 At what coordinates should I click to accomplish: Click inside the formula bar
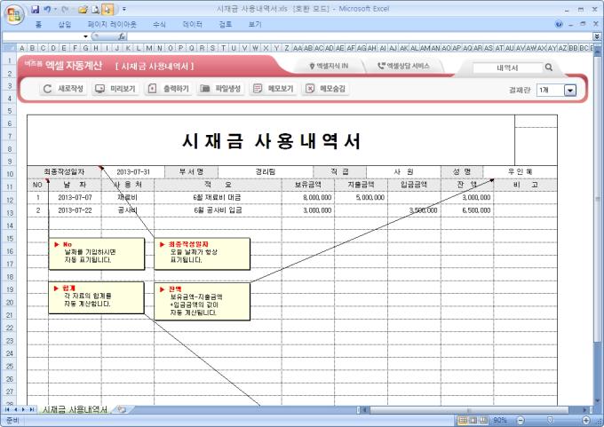pos(360,36)
